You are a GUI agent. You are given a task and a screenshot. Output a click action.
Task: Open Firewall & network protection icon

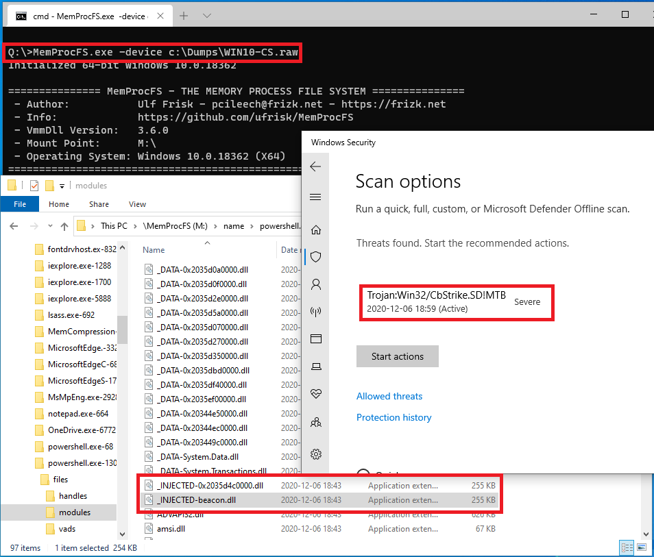tap(316, 312)
